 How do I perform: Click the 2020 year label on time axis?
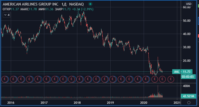coord(144,102)
